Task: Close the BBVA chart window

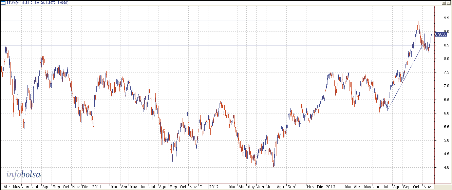Action: tap(448, 2)
